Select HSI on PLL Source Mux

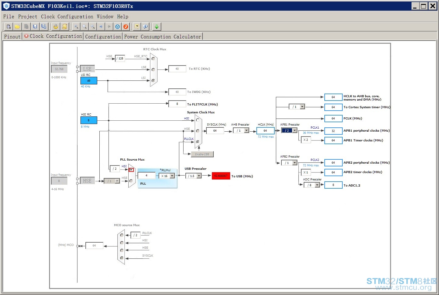131,170
